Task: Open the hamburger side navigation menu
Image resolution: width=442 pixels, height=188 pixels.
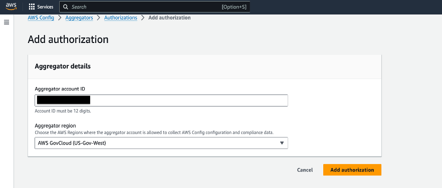Action: pyautogui.click(x=7, y=22)
